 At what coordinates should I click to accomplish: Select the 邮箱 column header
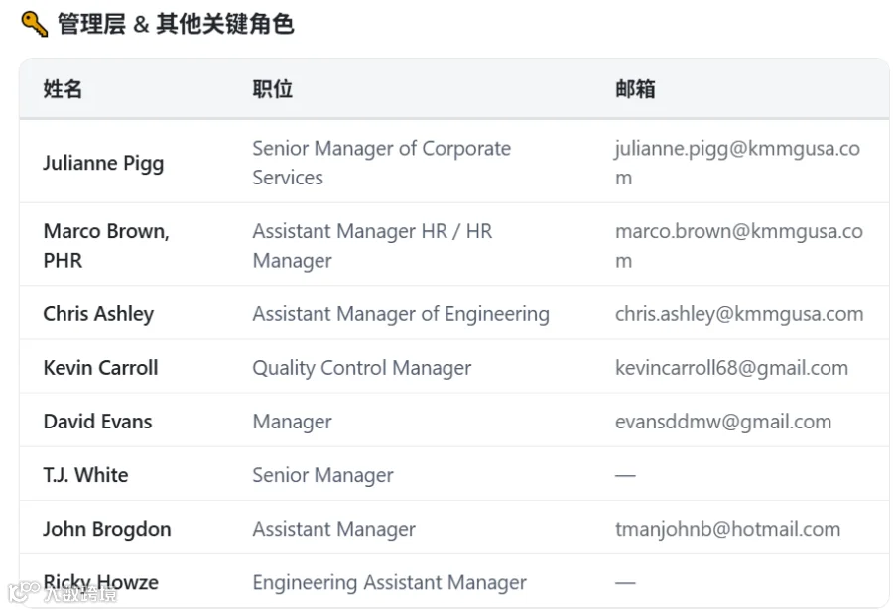click(x=635, y=89)
